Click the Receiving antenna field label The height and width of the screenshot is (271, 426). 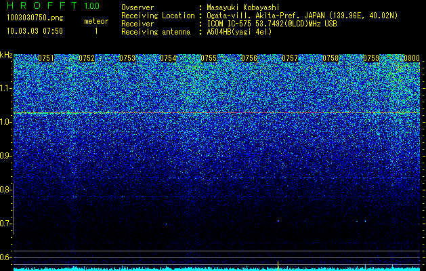coord(156,32)
